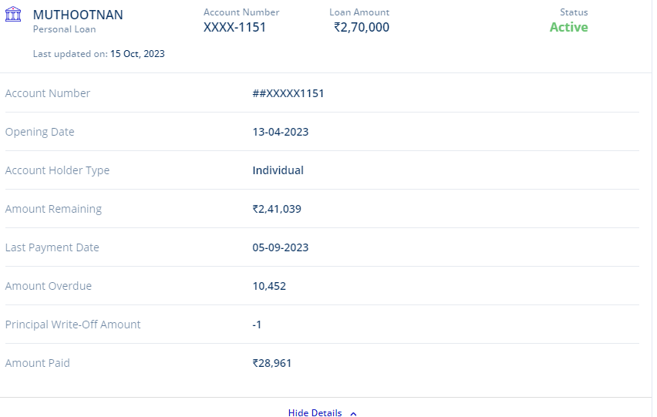Click the Amount Paid value ₹28,961
657x417 pixels.
pyautogui.click(x=271, y=363)
